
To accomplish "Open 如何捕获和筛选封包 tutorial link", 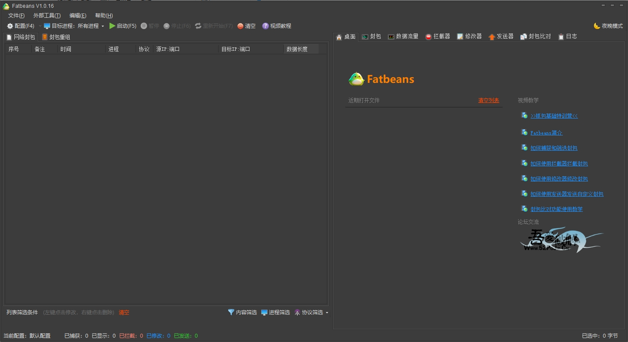I will pos(554,148).
